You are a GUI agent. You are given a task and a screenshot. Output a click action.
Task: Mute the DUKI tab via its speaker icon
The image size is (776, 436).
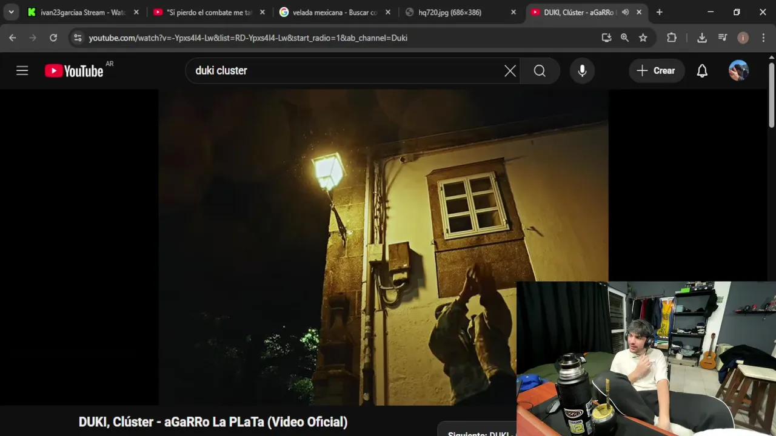(x=625, y=12)
